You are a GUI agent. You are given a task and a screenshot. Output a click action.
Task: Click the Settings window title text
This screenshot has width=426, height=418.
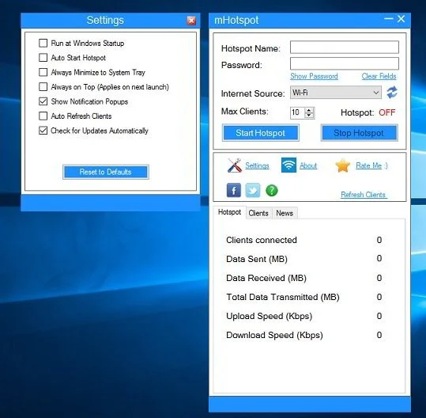point(105,20)
